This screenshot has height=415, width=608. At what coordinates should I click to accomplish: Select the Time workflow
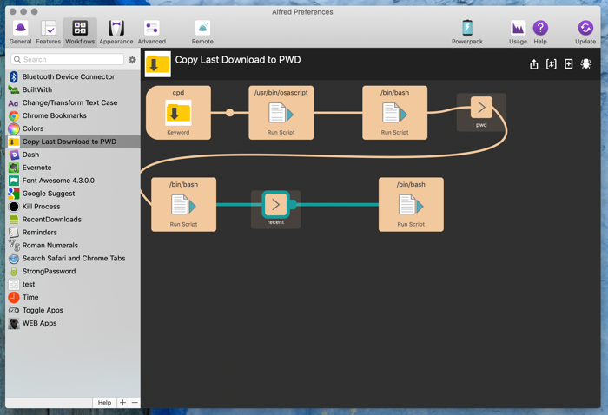pyautogui.click(x=73, y=297)
